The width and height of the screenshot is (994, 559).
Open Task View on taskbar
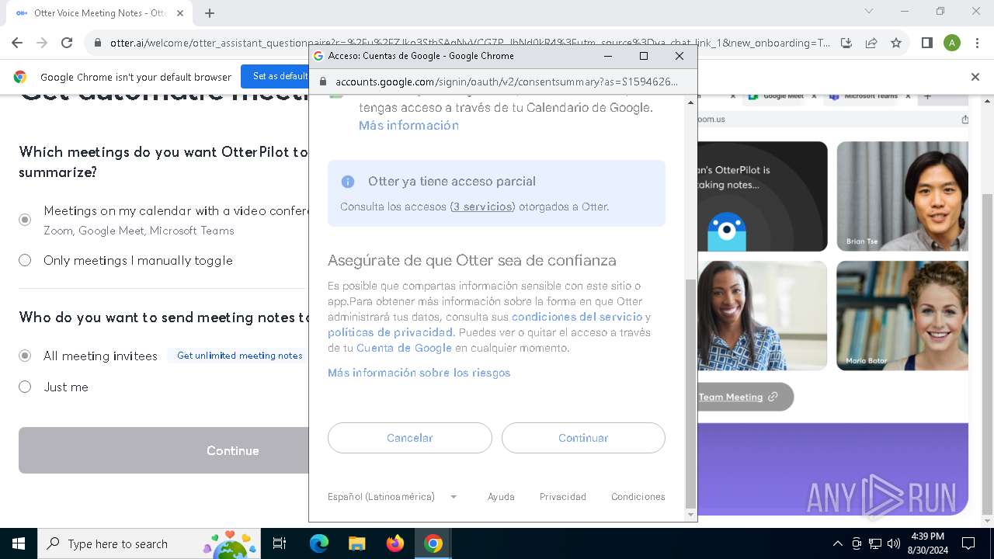click(280, 543)
